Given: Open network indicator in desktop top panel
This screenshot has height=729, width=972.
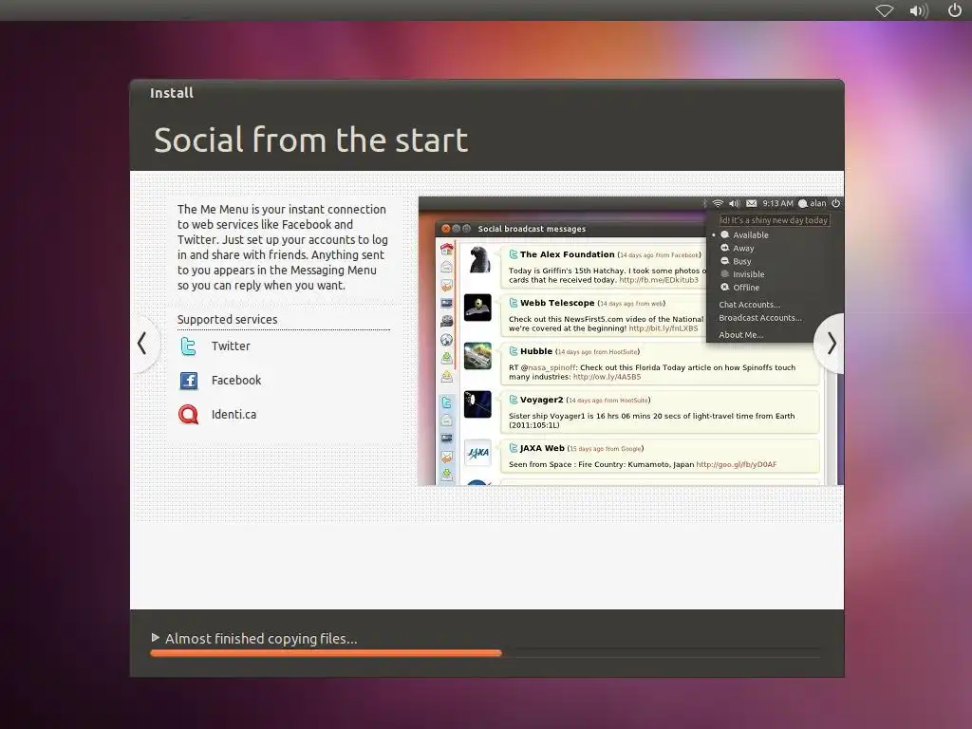Looking at the screenshot, I should [x=884, y=10].
